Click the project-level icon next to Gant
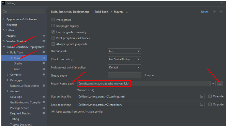Viewport: 228px width, 126px height. pyautogui.click(x=44, y=69)
